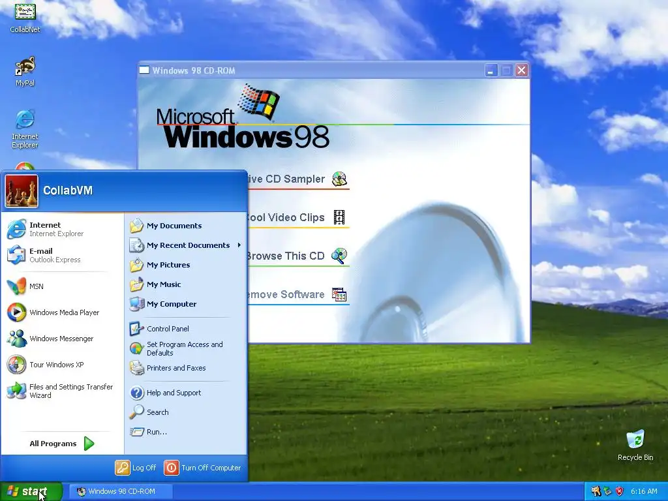Screen dimensions: 668x501
Task: Minimize the Windows 98 CD-ROM window
Action: pyautogui.click(x=491, y=70)
